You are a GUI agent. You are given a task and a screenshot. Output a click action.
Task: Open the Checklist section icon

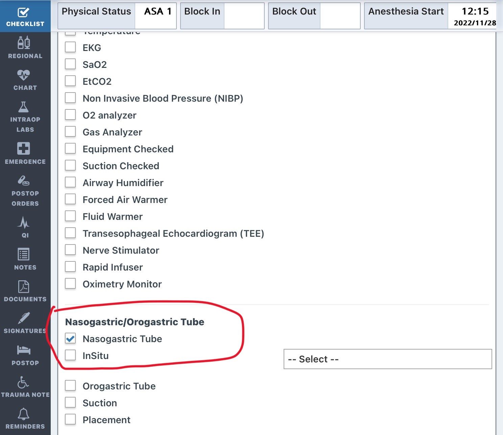pos(23,13)
